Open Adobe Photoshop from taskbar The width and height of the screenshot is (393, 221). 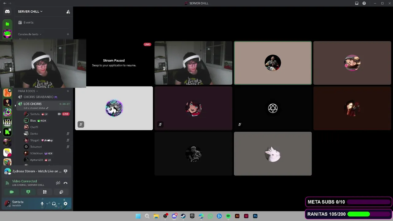255,216
